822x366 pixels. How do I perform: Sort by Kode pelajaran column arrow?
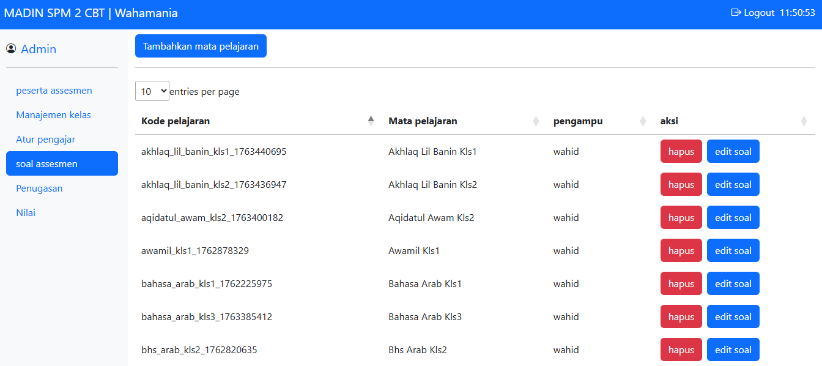tap(371, 121)
